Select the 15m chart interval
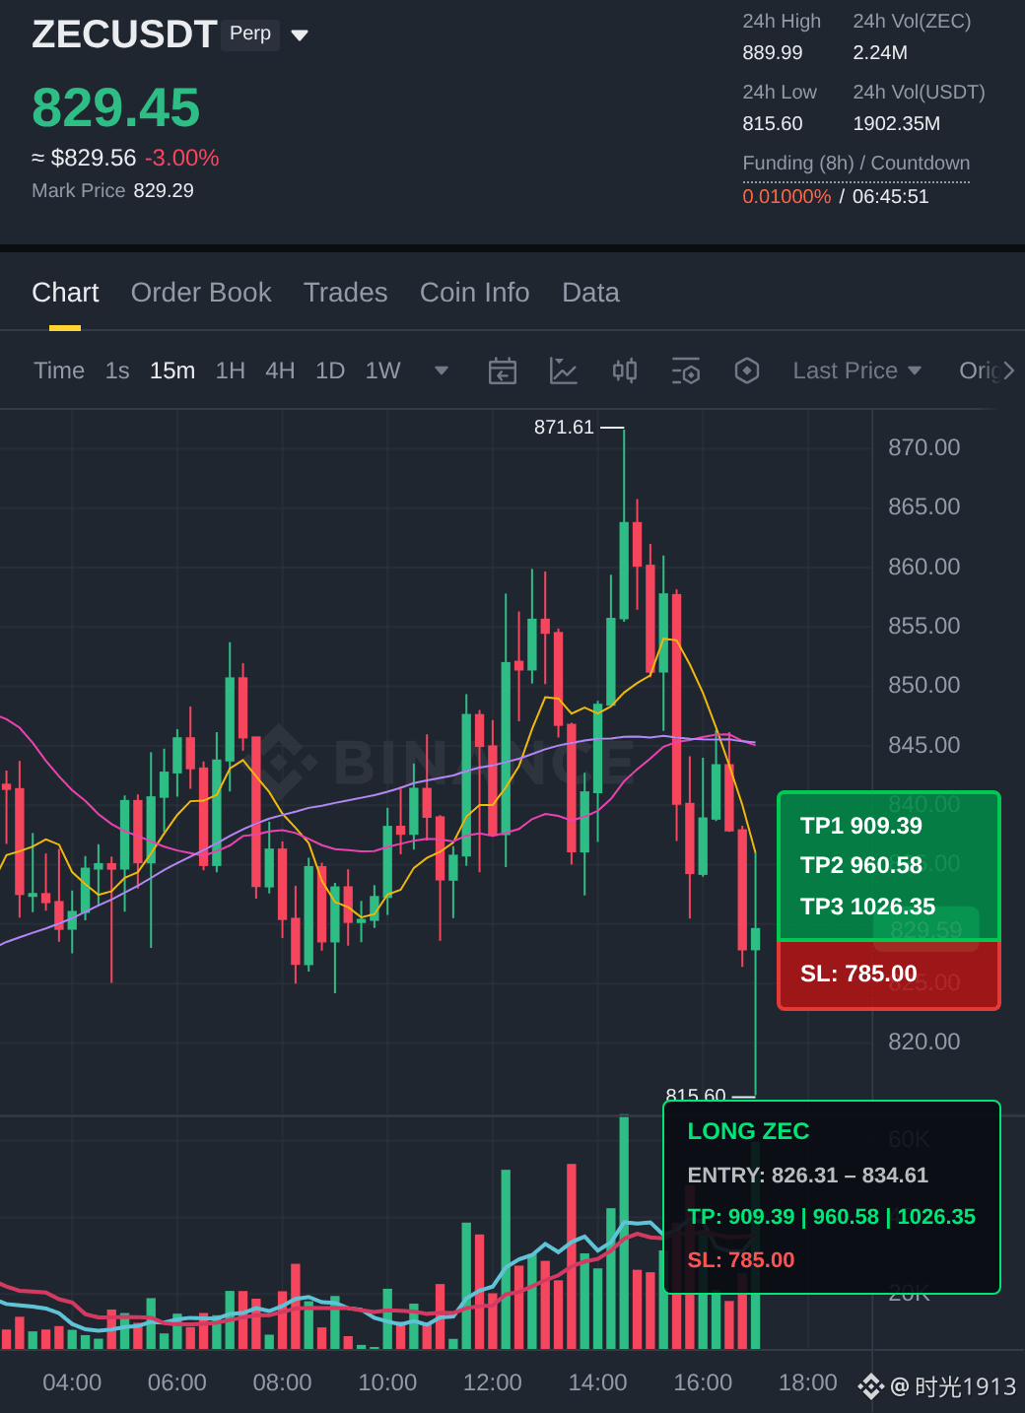The height and width of the screenshot is (1413, 1025). [172, 370]
